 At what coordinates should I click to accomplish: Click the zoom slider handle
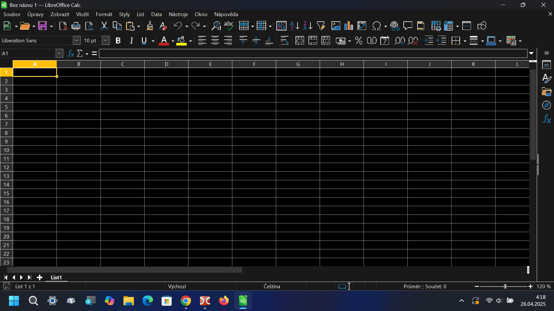(x=505, y=287)
